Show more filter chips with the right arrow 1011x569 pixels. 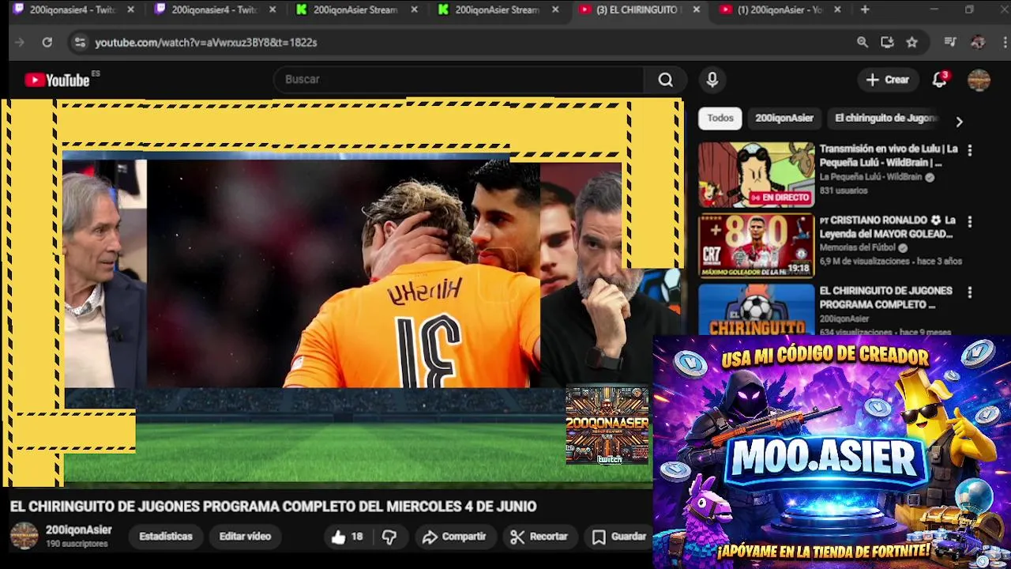959,122
